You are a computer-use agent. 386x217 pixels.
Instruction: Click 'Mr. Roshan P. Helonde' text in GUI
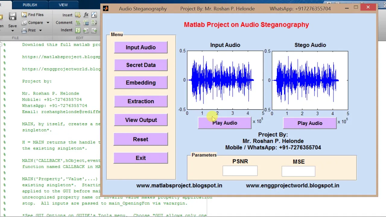(273, 141)
